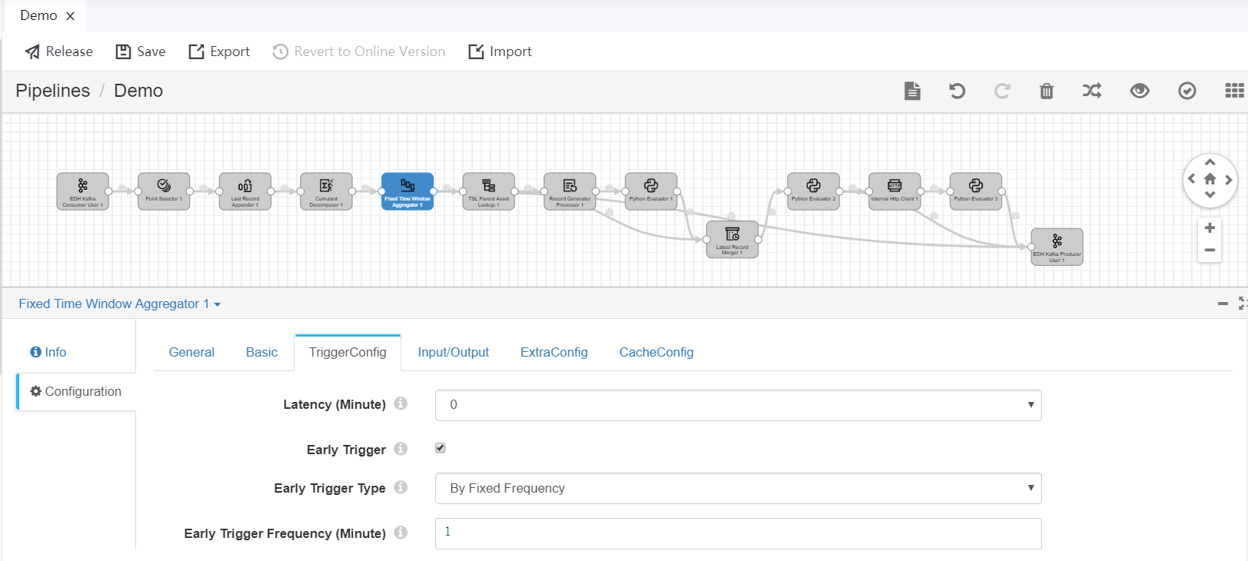Viewport: 1248px width, 561px height.
Task: Click the Export button
Action: [219, 51]
